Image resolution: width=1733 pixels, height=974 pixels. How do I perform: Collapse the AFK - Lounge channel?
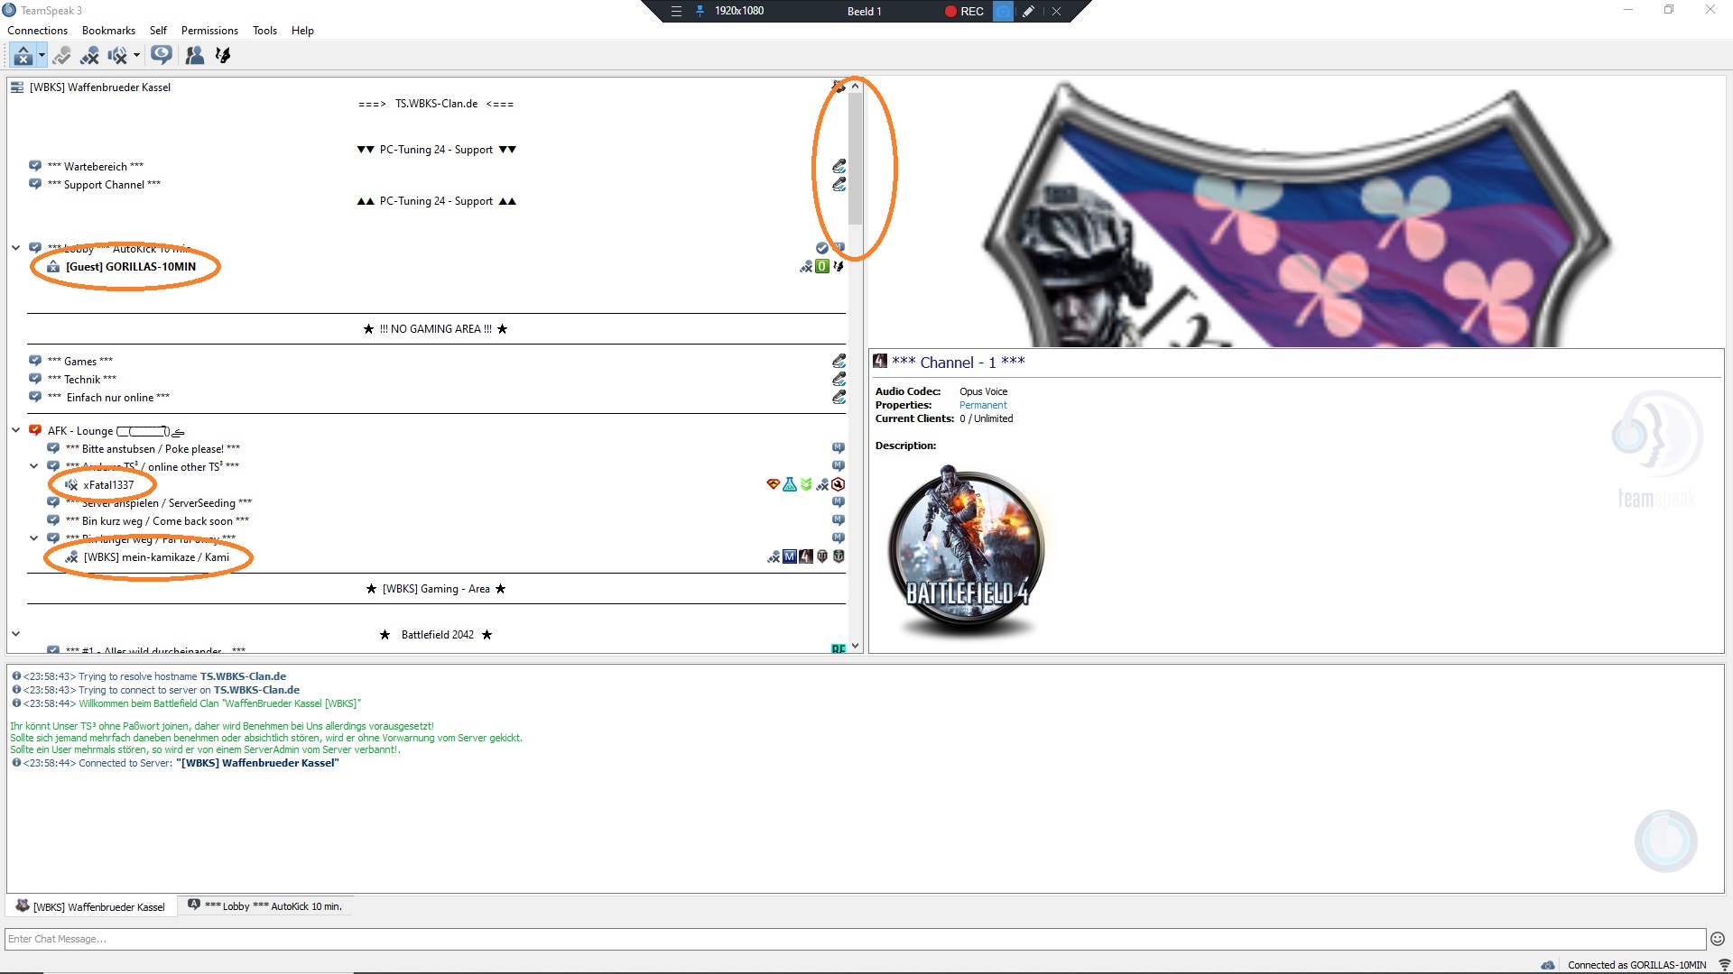[15, 430]
